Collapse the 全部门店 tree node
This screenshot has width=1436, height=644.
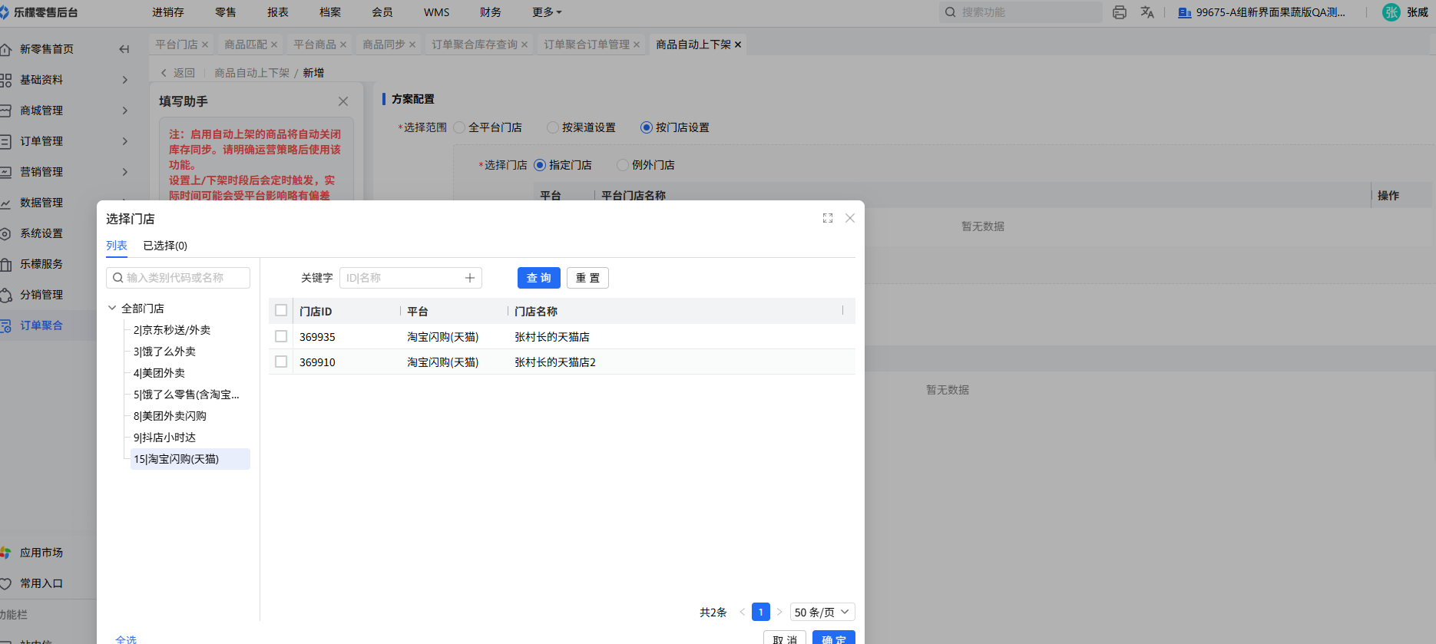click(x=112, y=308)
